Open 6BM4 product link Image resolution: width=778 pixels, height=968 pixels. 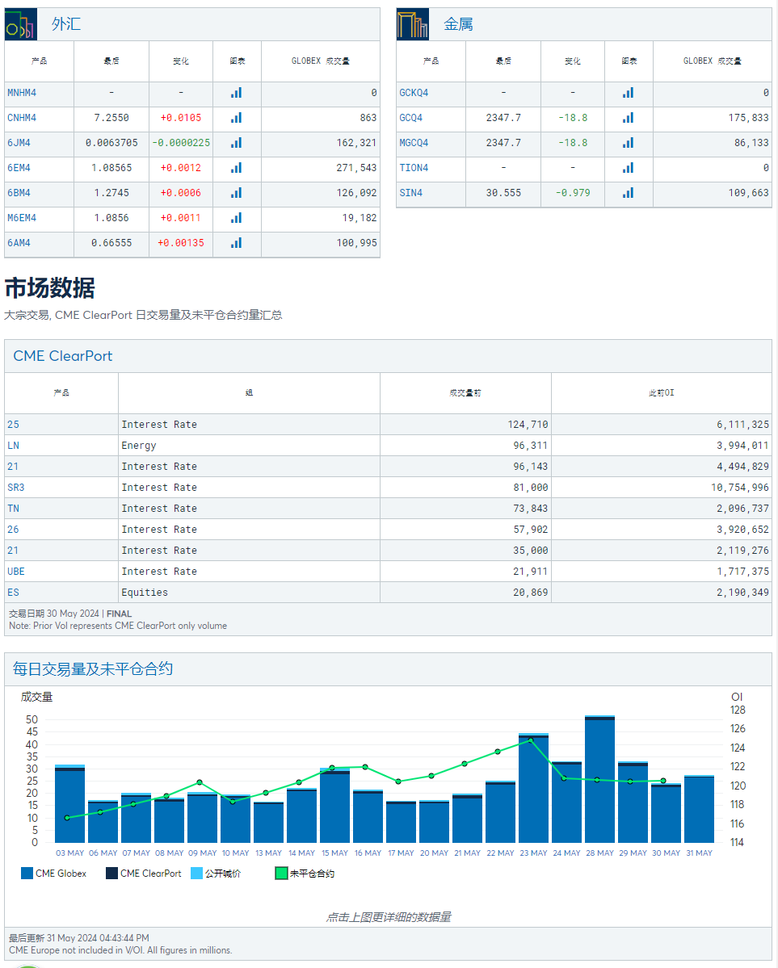[19, 193]
